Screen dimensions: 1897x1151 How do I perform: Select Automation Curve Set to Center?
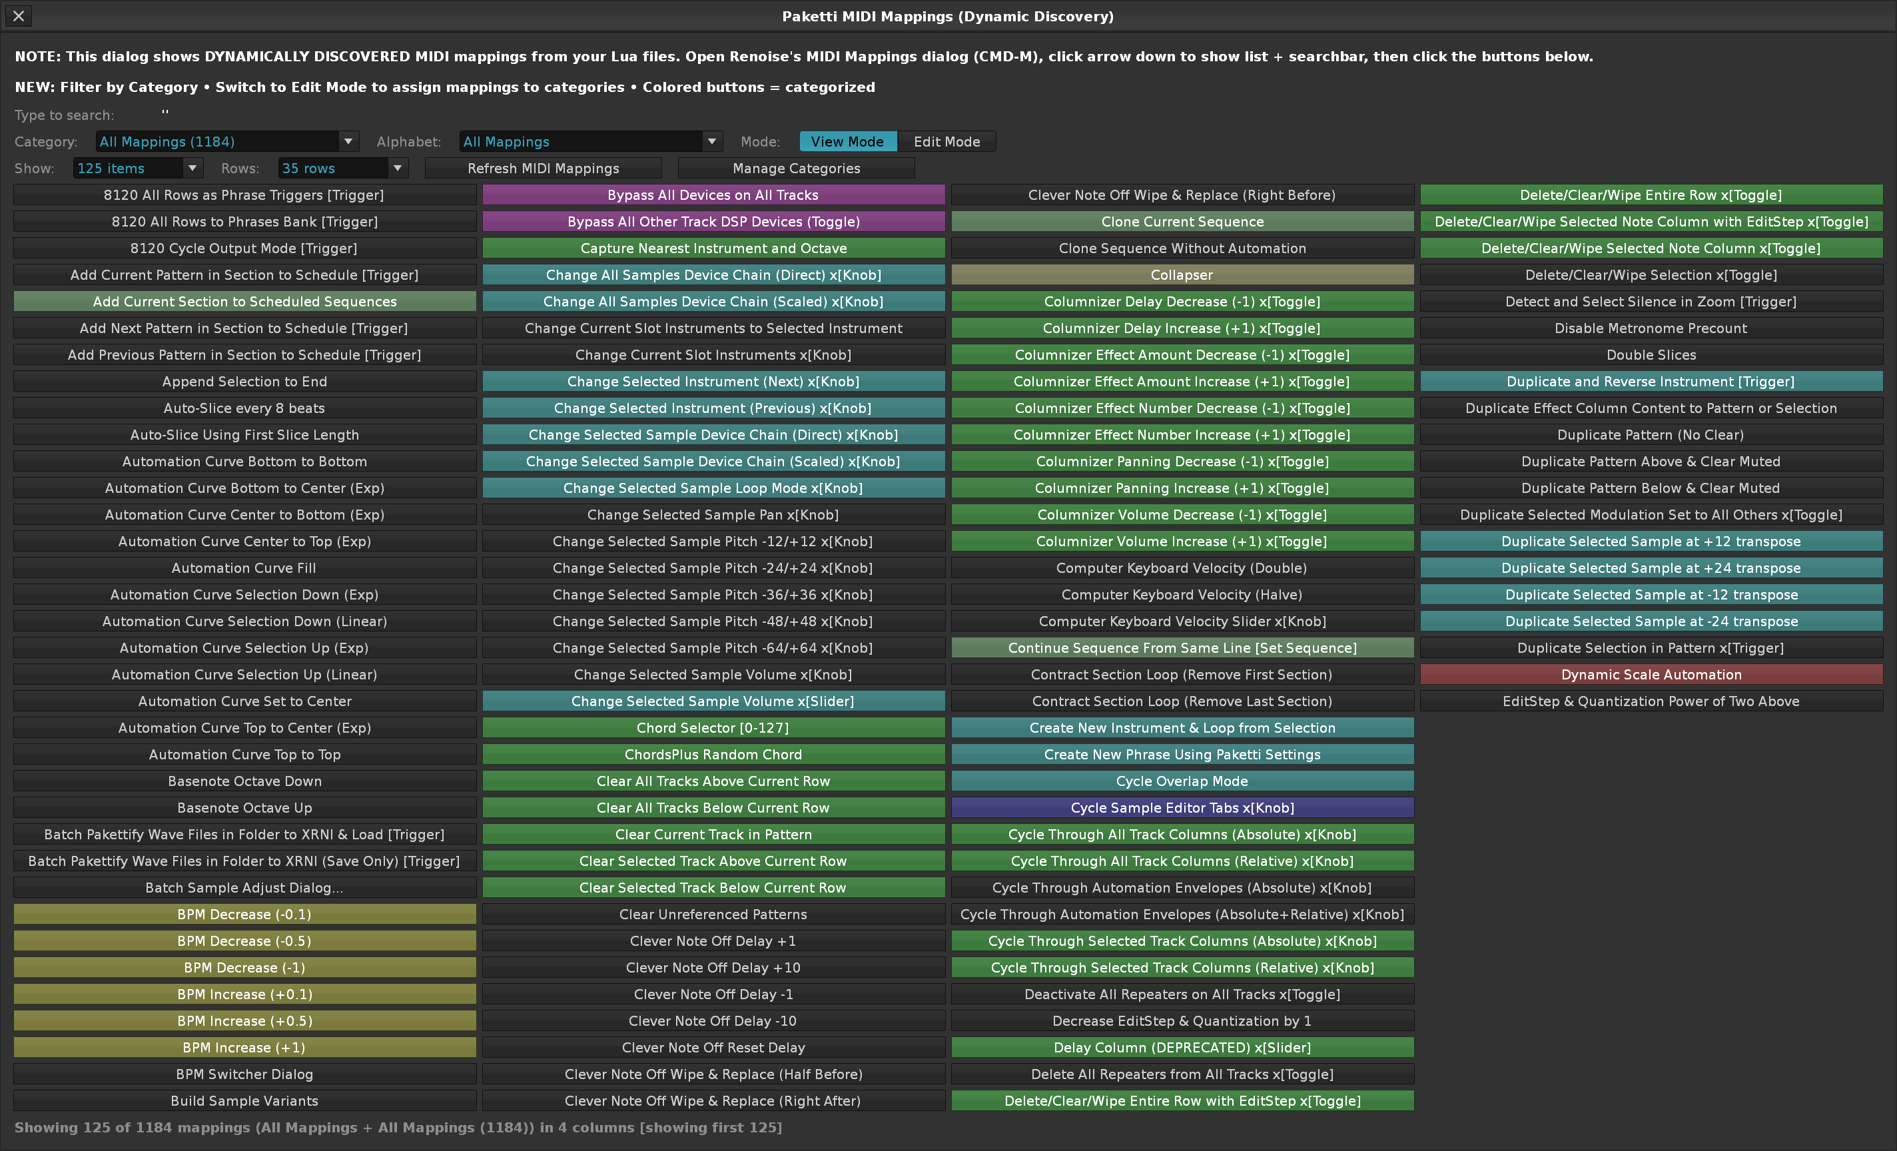pyautogui.click(x=245, y=701)
